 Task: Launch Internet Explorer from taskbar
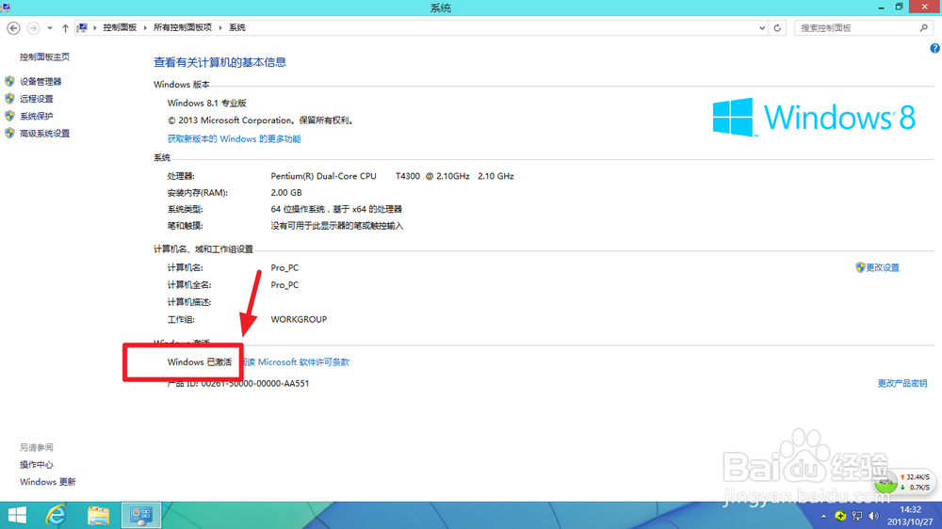click(x=56, y=515)
